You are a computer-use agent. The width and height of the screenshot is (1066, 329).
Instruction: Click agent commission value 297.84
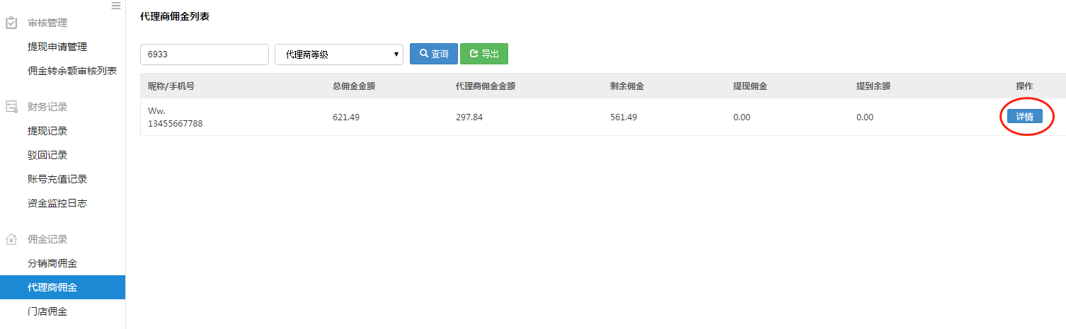click(x=469, y=117)
